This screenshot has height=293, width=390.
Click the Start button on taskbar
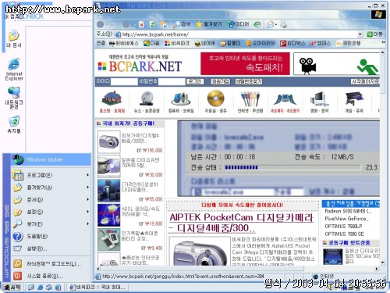click(x=12, y=288)
